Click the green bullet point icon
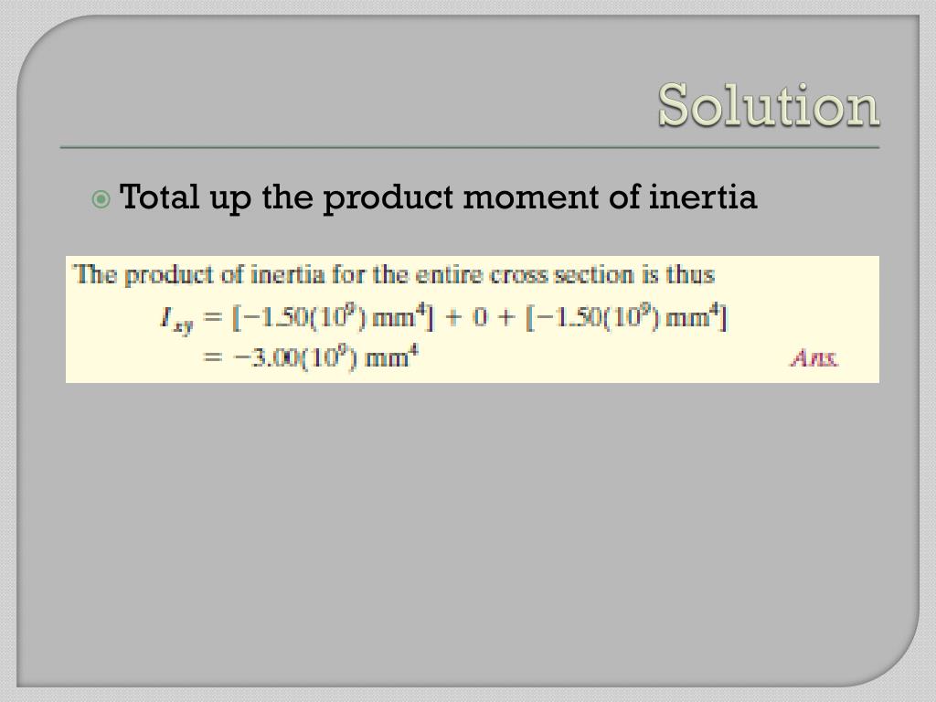The height and width of the screenshot is (702, 936). pos(101,198)
